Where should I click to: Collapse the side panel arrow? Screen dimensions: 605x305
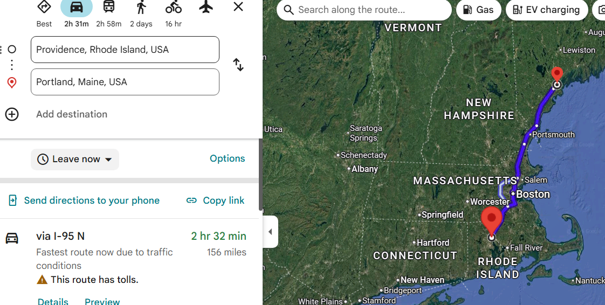pyautogui.click(x=270, y=232)
